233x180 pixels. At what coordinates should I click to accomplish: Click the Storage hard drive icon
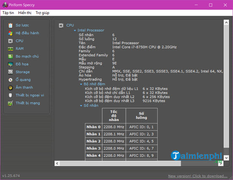coord(11,72)
